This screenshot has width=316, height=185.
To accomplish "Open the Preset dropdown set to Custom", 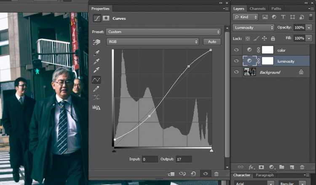I will [x=163, y=32].
